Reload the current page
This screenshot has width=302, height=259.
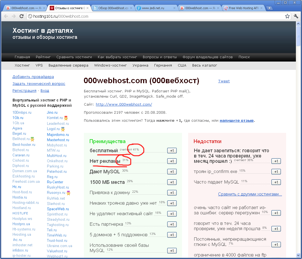tap(22, 16)
